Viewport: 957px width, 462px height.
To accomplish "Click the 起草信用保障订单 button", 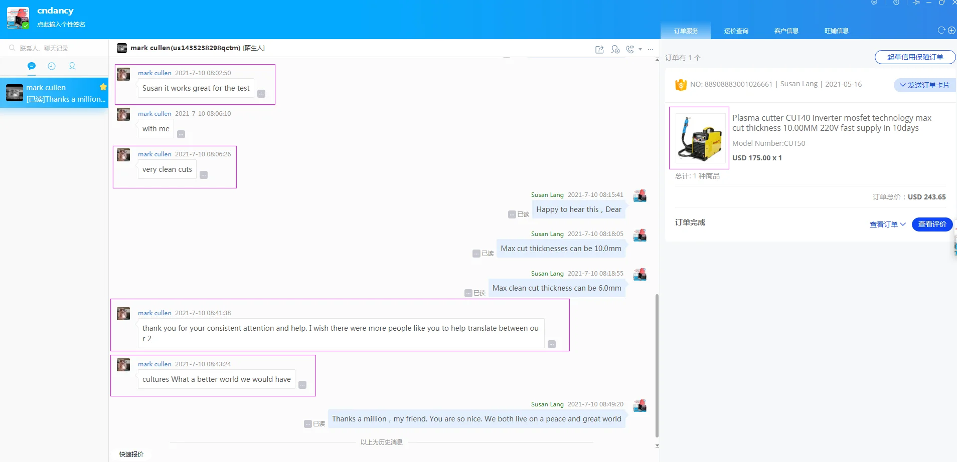I will 915,57.
